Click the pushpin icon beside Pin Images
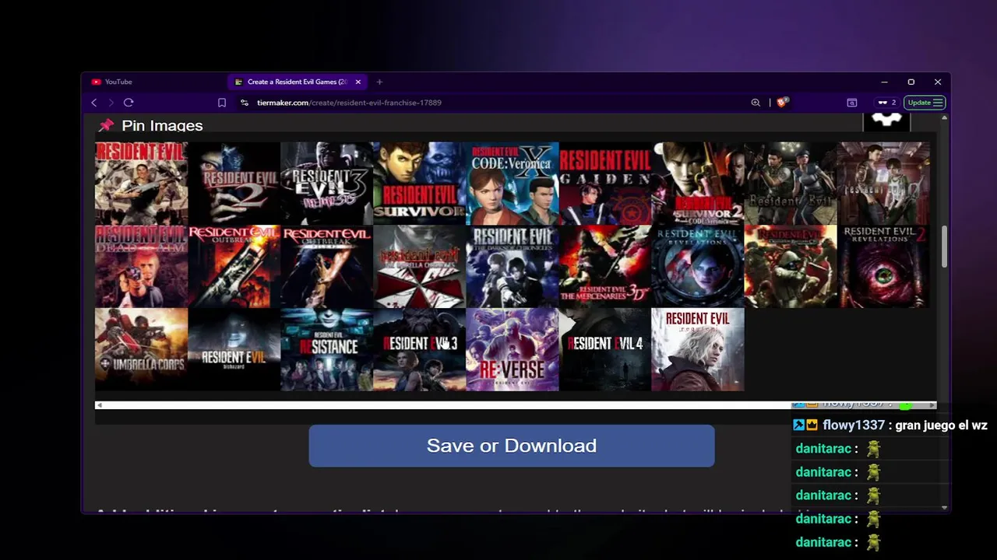The width and height of the screenshot is (997, 560). click(106, 125)
